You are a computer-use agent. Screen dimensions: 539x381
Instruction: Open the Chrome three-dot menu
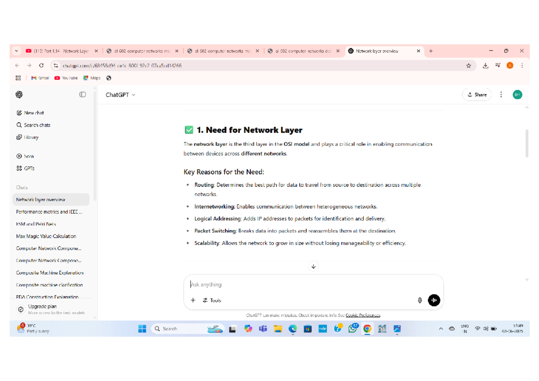pyautogui.click(x=522, y=66)
